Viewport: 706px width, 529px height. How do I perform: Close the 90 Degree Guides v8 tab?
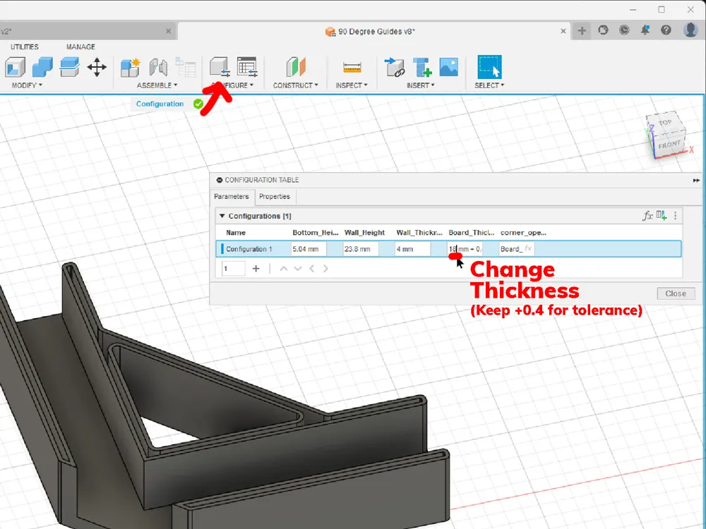click(x=563, y=31)
